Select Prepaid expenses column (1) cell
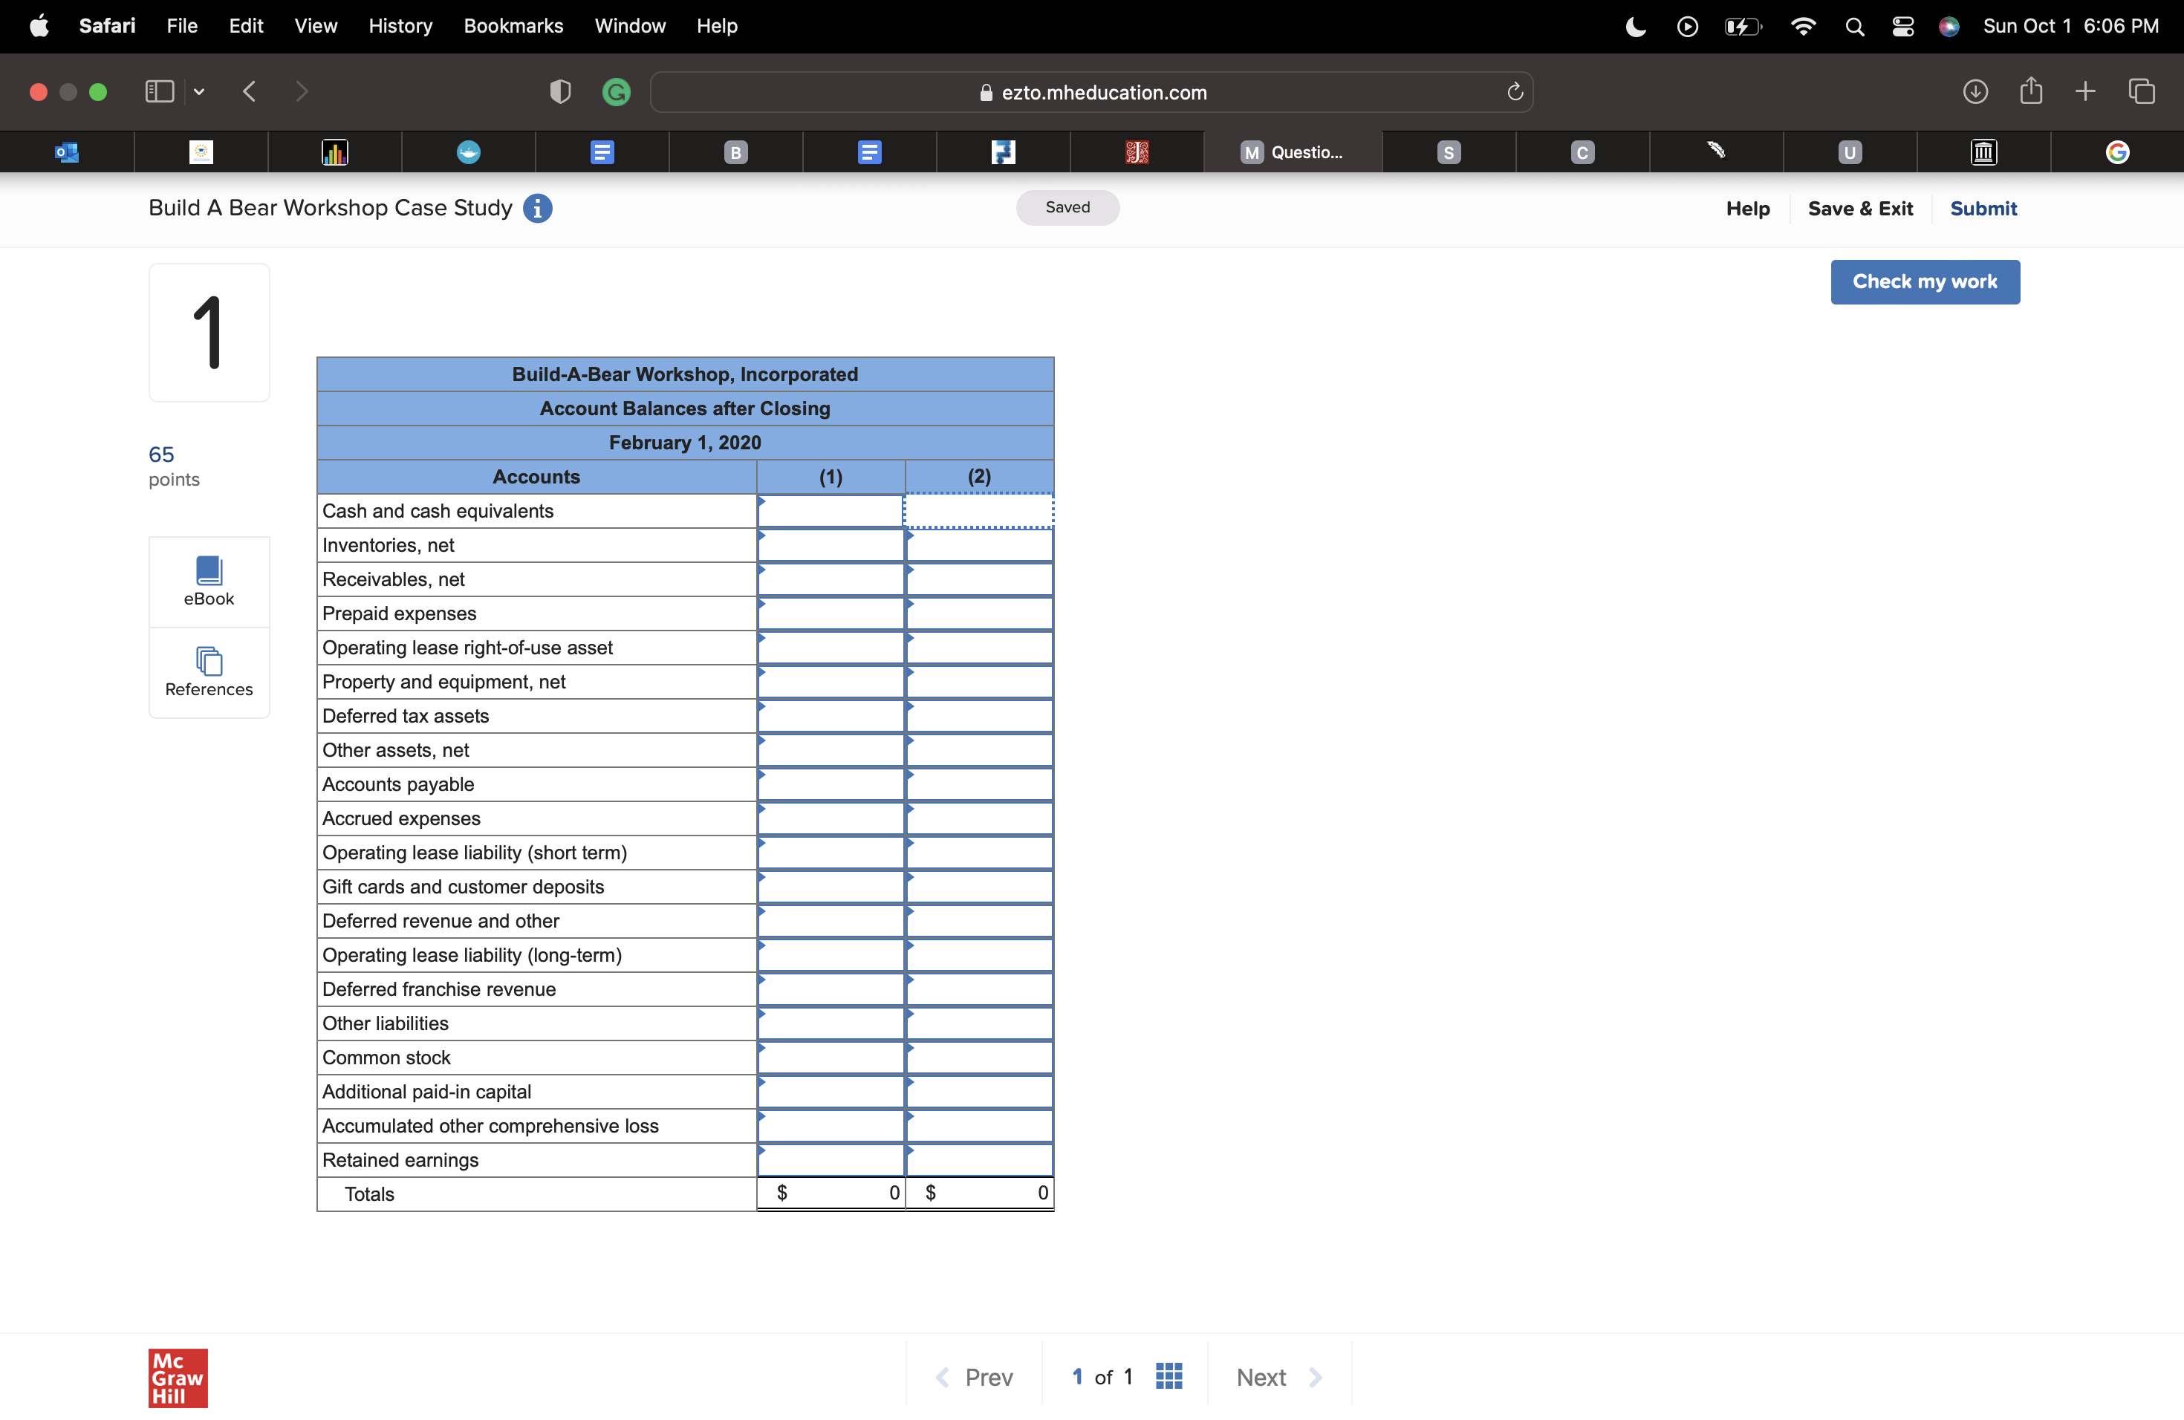2184x1420 pixels. pos(831,613)
